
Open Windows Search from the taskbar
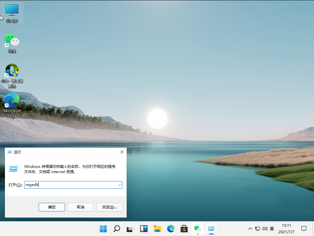click(117, 229)
